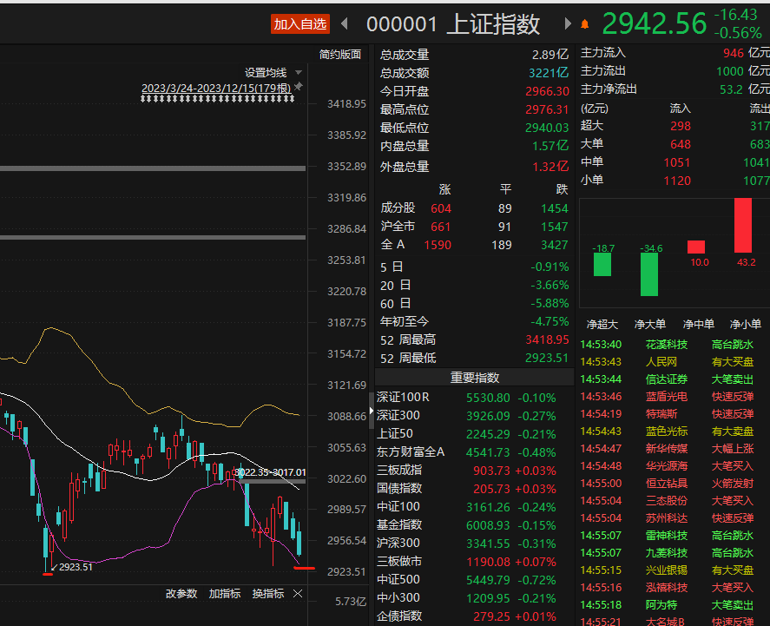Select the date range 2023/3/24-2023/12/15 link
This screenshot has height=626, width=770.
tap(216, 89)
